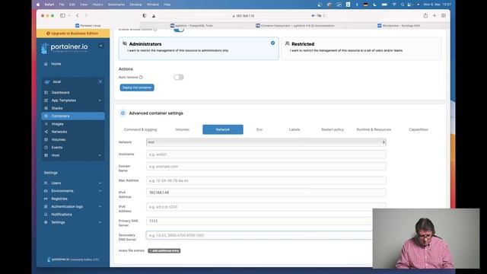This screenshot has height=274, width=487.
Task: Select the Administrators access option
Action: [199, 48]
